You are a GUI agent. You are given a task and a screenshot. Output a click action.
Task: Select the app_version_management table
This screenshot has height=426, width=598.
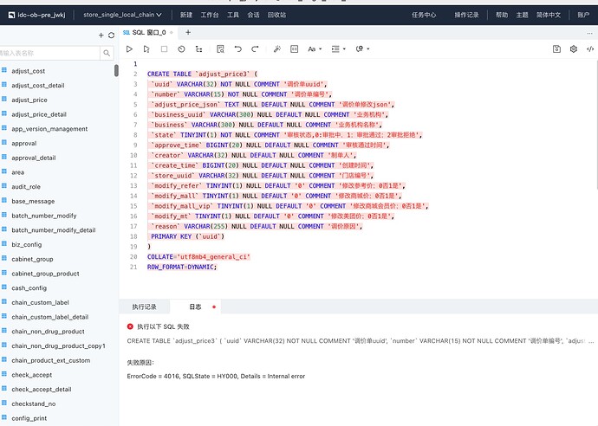click(x=49, y=129)
